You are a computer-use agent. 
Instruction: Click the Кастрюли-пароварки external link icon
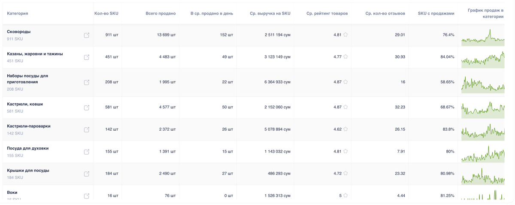[87, 129]
